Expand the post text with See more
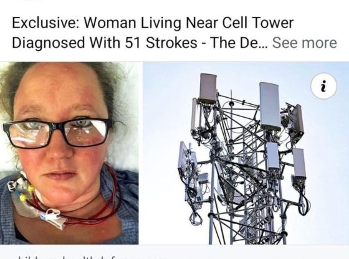This screenshot has width=349, height=259. pos(305,43)
